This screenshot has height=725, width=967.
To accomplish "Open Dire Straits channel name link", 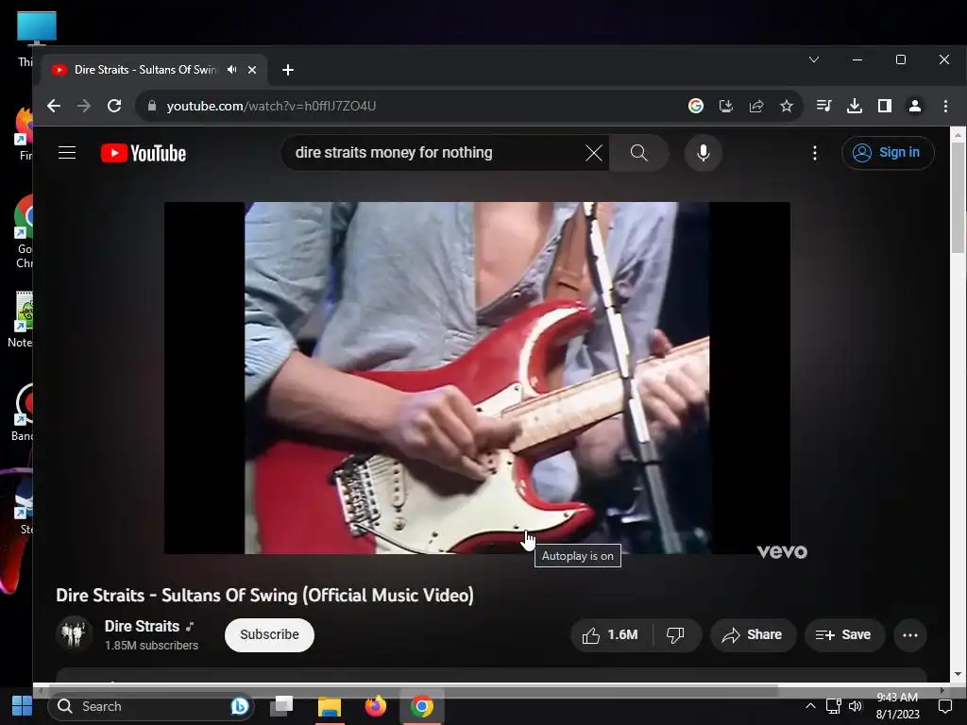I will (142, 627).
